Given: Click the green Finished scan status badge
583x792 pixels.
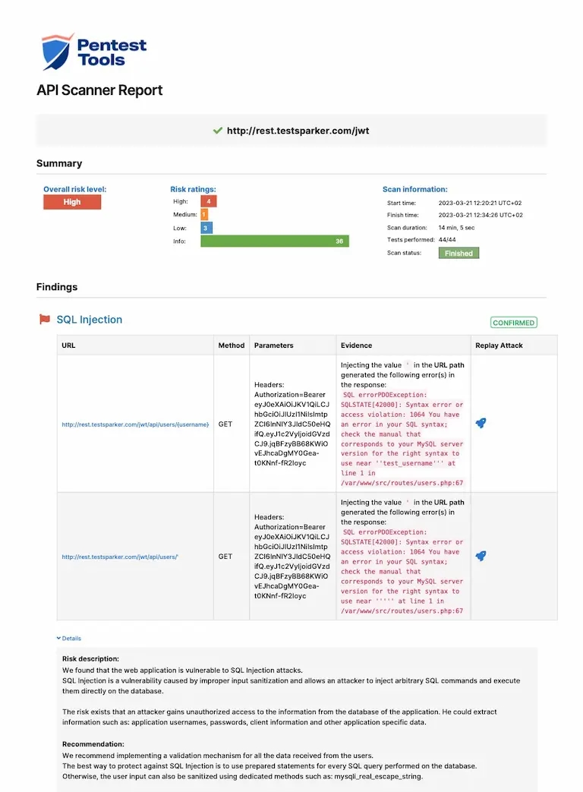Looking at the screenshot, I should pyautogui.click(x=459, y=254).
